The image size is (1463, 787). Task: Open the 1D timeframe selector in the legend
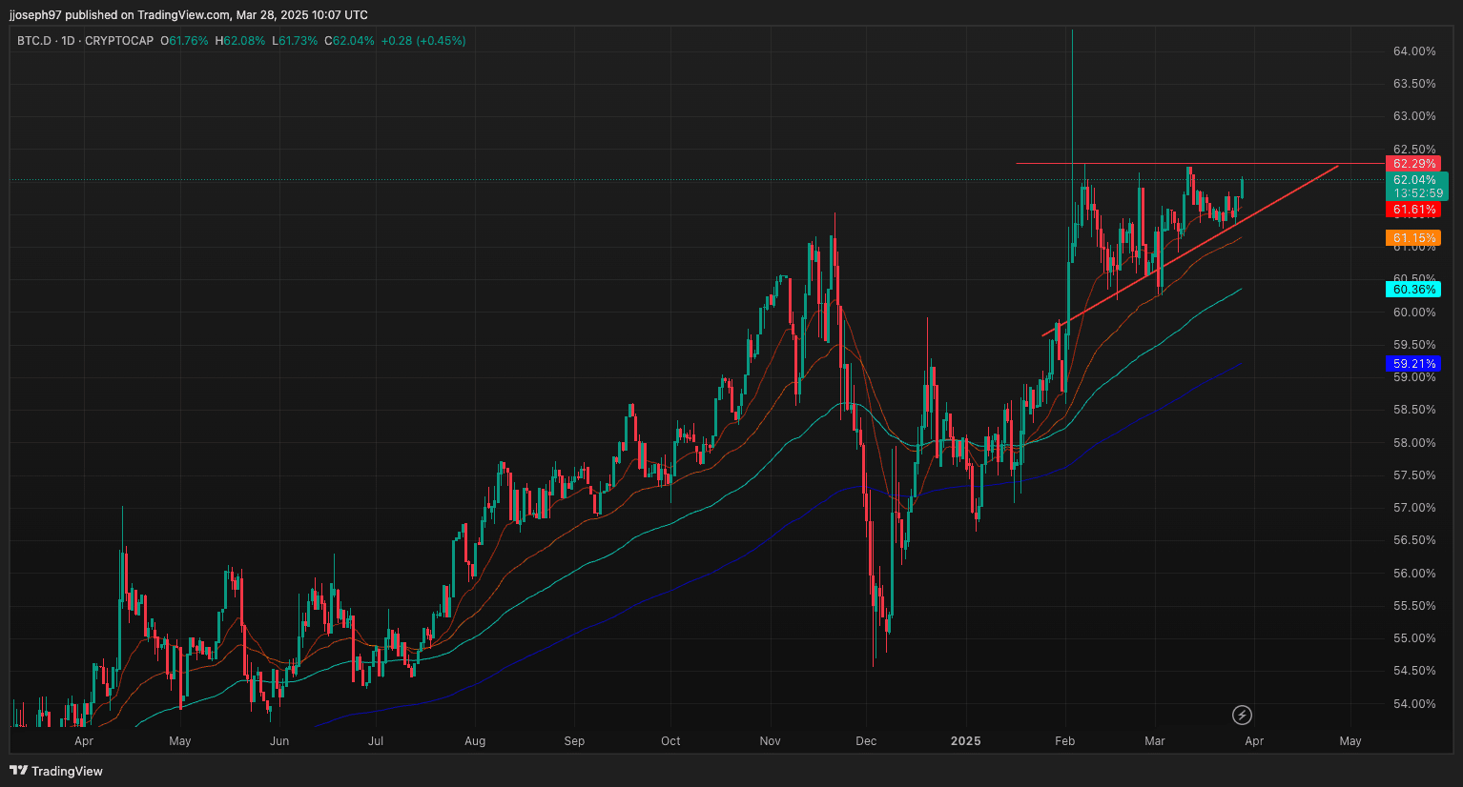[x=66, y=41]
